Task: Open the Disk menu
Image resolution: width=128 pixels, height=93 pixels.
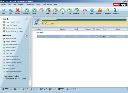Action: tap(15, 5)
